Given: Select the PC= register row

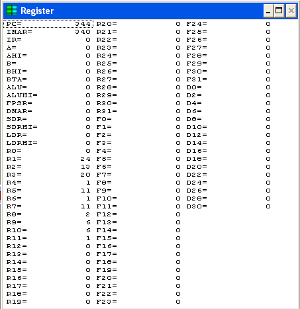Looking at the screenshot, I should coord(48,24).
